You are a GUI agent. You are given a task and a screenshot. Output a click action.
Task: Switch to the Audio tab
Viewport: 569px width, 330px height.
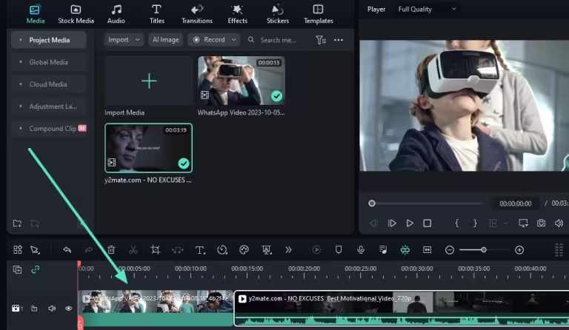pos(116,14)
